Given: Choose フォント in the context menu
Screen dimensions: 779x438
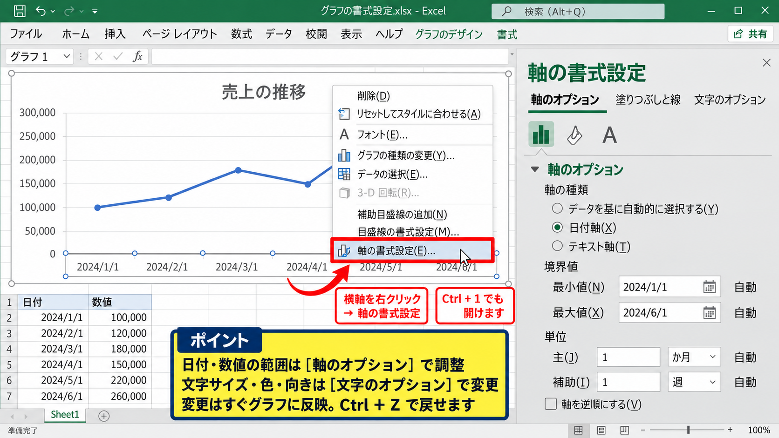Looking at the screenshot, I should pyautogui.click(x=412, y=135).
